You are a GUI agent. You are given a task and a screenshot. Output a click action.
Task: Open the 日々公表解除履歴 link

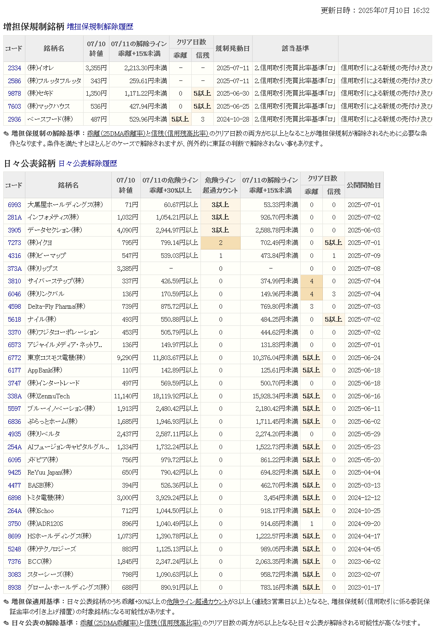(88, 164)
